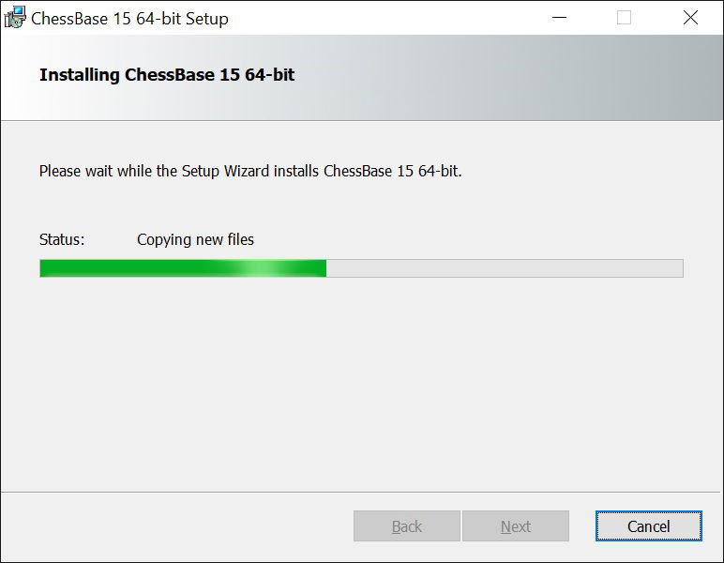This screenshot has height=563, width=724.
Task: Minimize the ChessBase Setup window
Action: [x=559, y=18]
